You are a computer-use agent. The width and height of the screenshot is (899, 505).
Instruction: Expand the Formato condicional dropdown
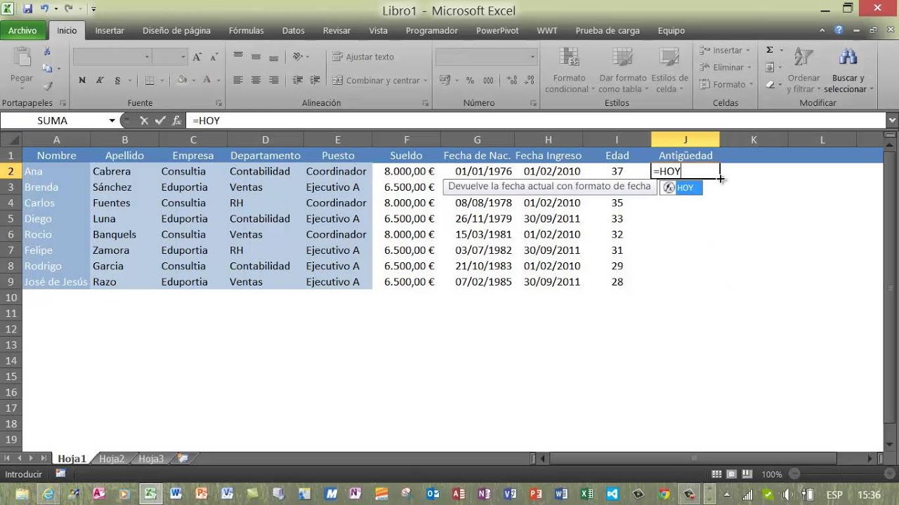tap(570, 72)
